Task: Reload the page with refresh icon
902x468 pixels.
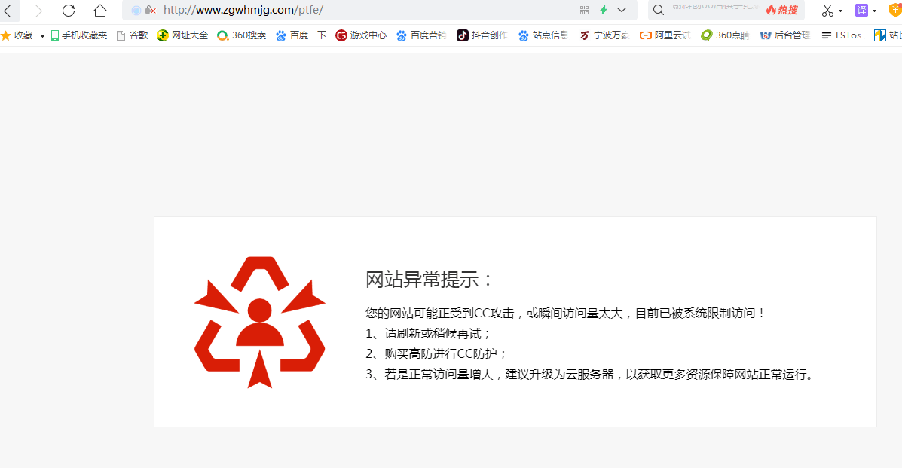Action: [69, 11]
